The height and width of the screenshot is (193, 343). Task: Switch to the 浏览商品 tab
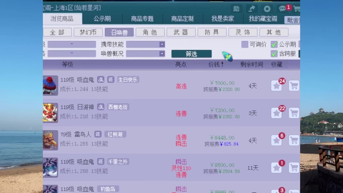62,19
